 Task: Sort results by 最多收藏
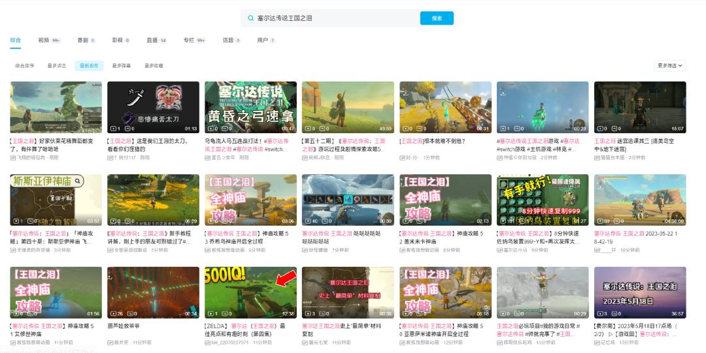(154, 66)
